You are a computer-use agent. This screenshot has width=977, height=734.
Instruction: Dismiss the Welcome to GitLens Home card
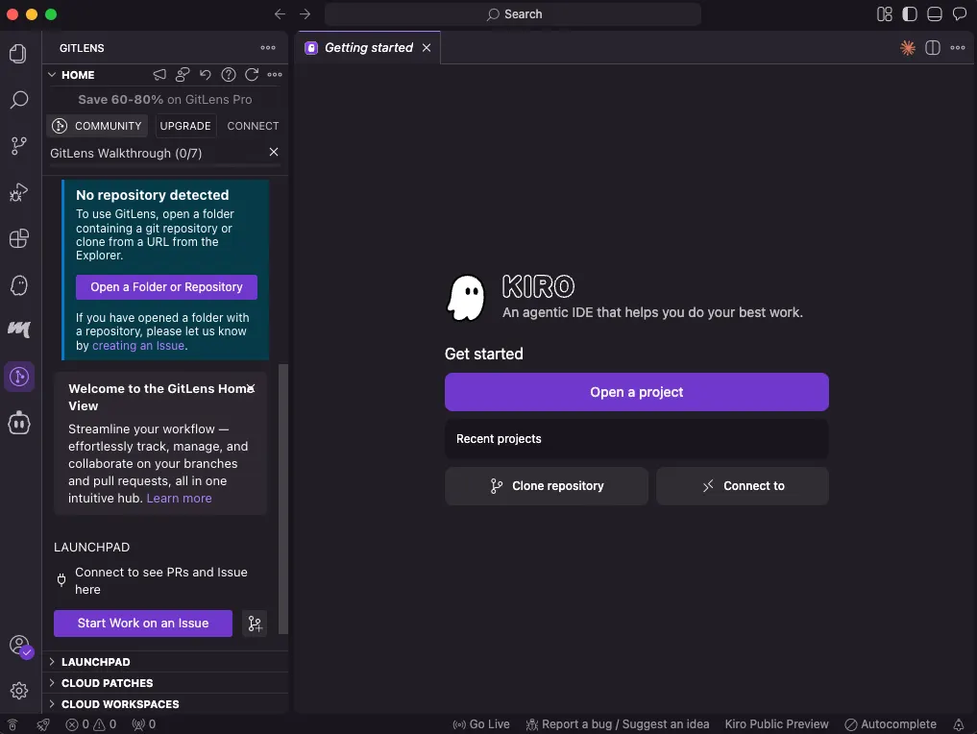pyautogui.click(x=251, y=387)
